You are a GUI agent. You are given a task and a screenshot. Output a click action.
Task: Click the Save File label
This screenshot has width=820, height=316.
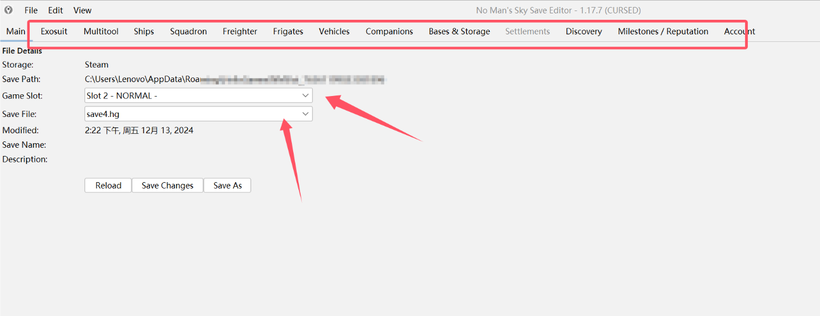pos(19,114)
